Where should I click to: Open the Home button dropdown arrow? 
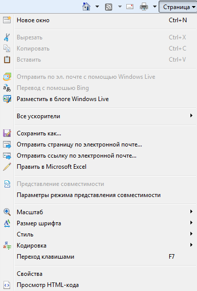(97, 7)
